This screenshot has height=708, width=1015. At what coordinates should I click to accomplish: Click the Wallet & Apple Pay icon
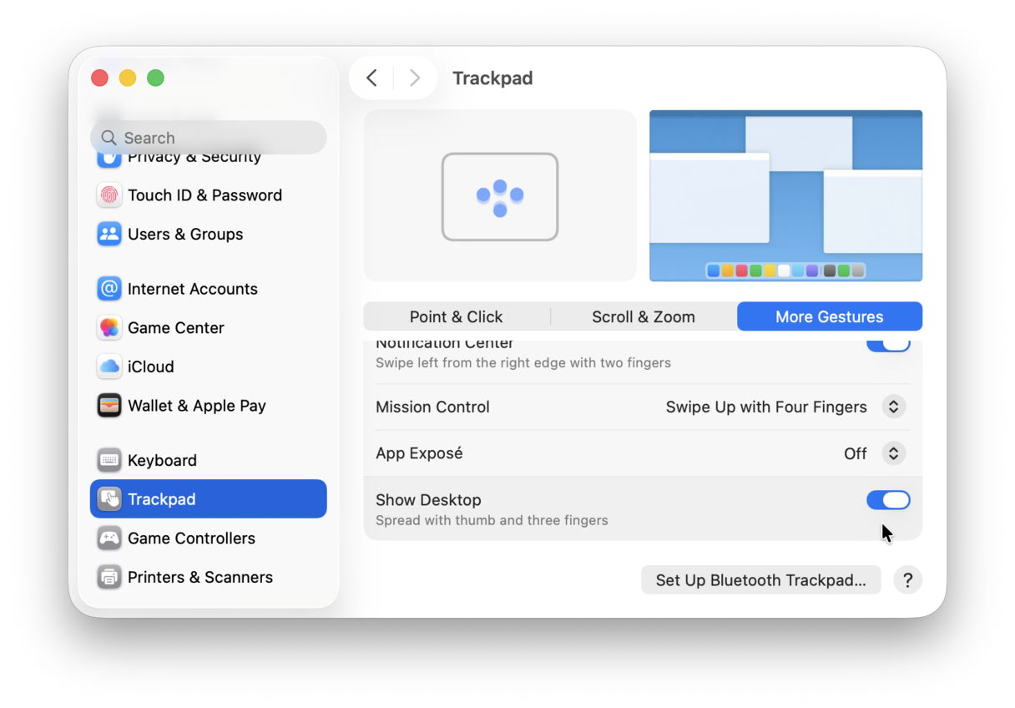point(109,406)
